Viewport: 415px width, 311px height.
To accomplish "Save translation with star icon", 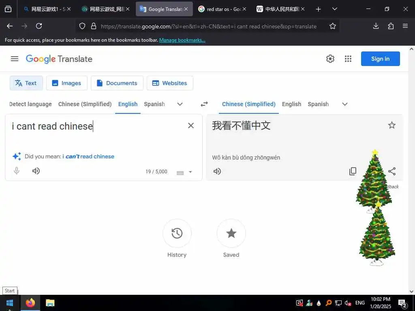I will click(x=392, y=125).
